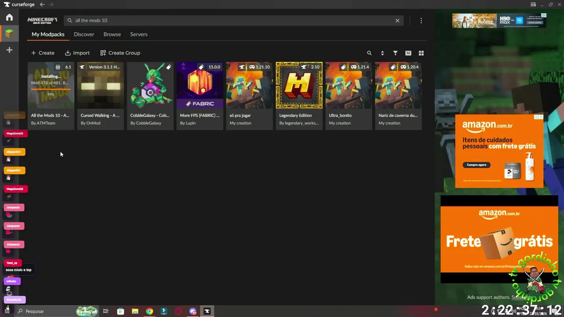Open the Ultra_bonito profile card
The height and width of the screenshot is (317, 564).
pyautogui.click(x=349, y=96)
